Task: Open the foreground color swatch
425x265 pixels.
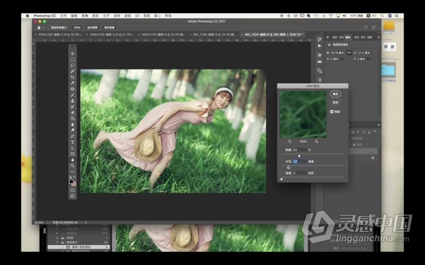Action: click(x=71, y=182)
